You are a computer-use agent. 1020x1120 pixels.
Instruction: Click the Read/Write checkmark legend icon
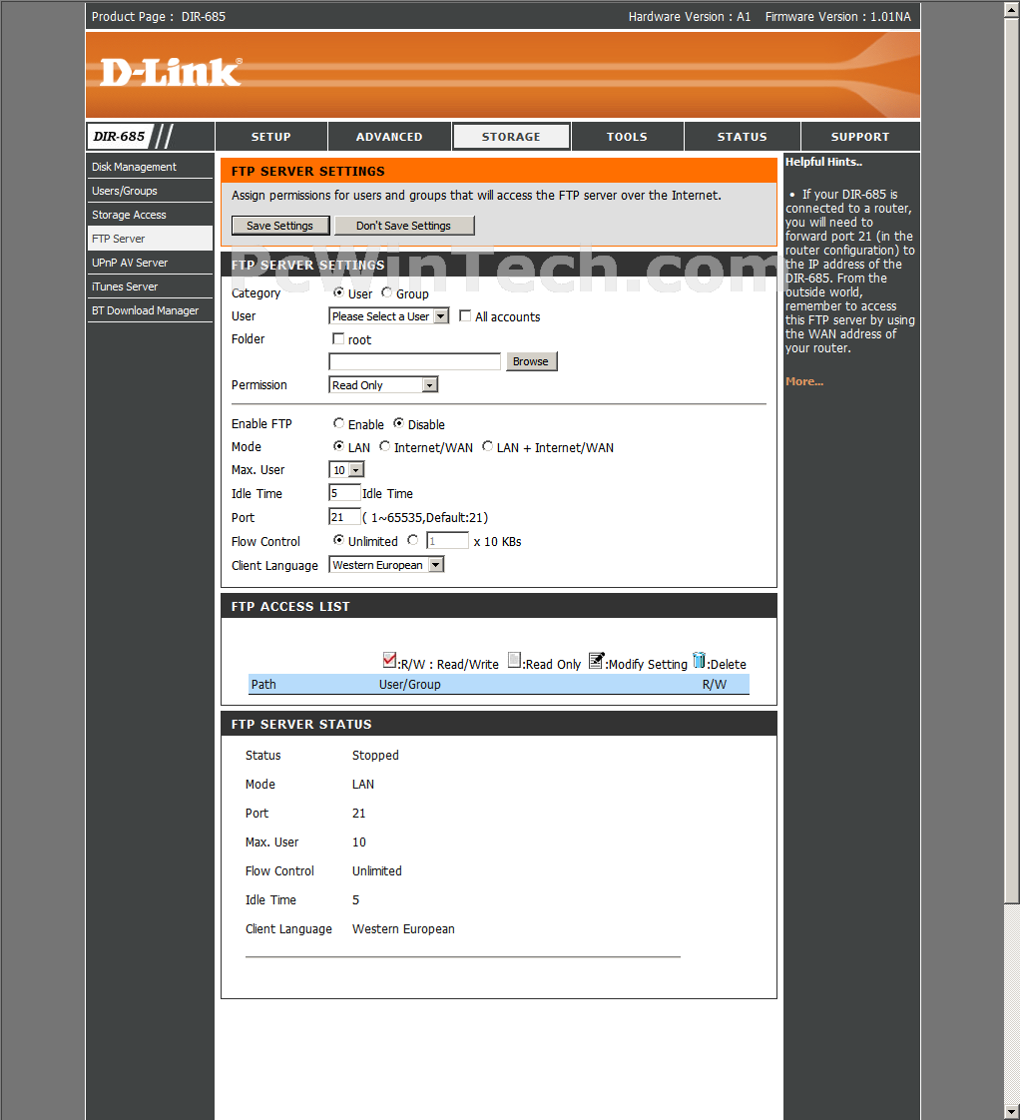389,661
